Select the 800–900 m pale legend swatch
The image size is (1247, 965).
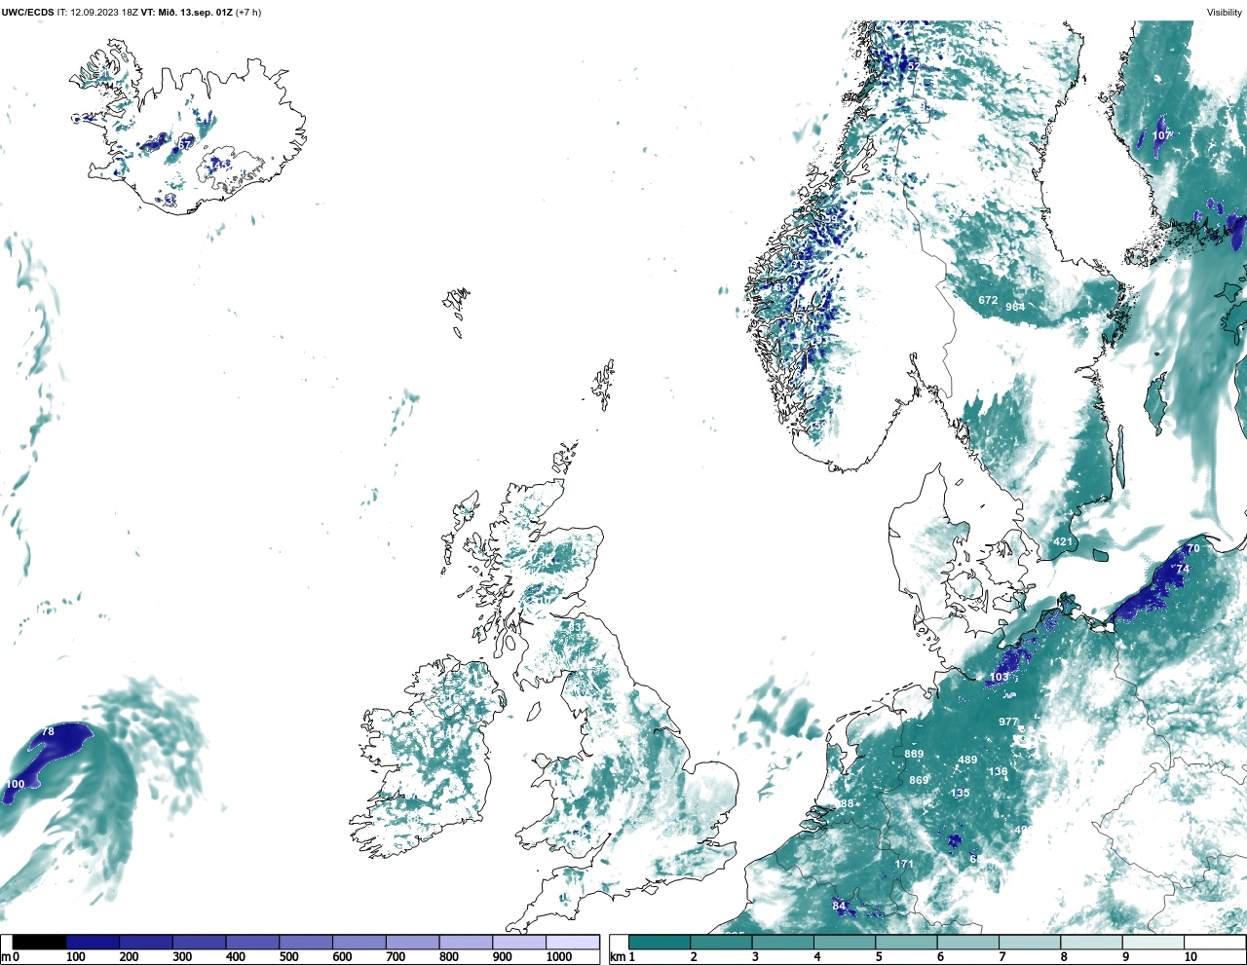click(466, 942)
